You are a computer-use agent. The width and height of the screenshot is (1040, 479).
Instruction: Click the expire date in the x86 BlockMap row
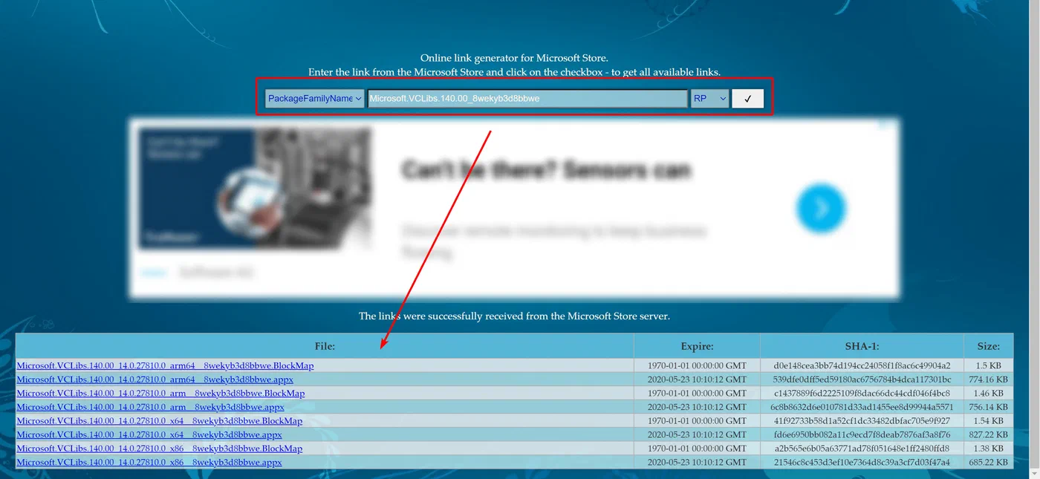click(697, 449)
